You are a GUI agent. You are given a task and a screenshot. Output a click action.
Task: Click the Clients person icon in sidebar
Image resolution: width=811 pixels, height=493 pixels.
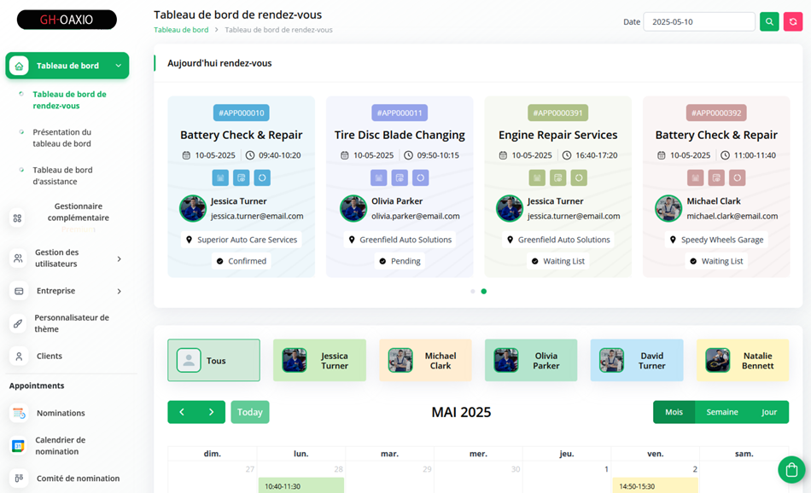(x=19, y=356)
